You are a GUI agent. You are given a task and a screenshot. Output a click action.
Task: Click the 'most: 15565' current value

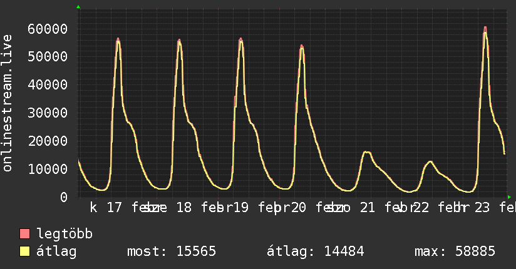(172, 251)
